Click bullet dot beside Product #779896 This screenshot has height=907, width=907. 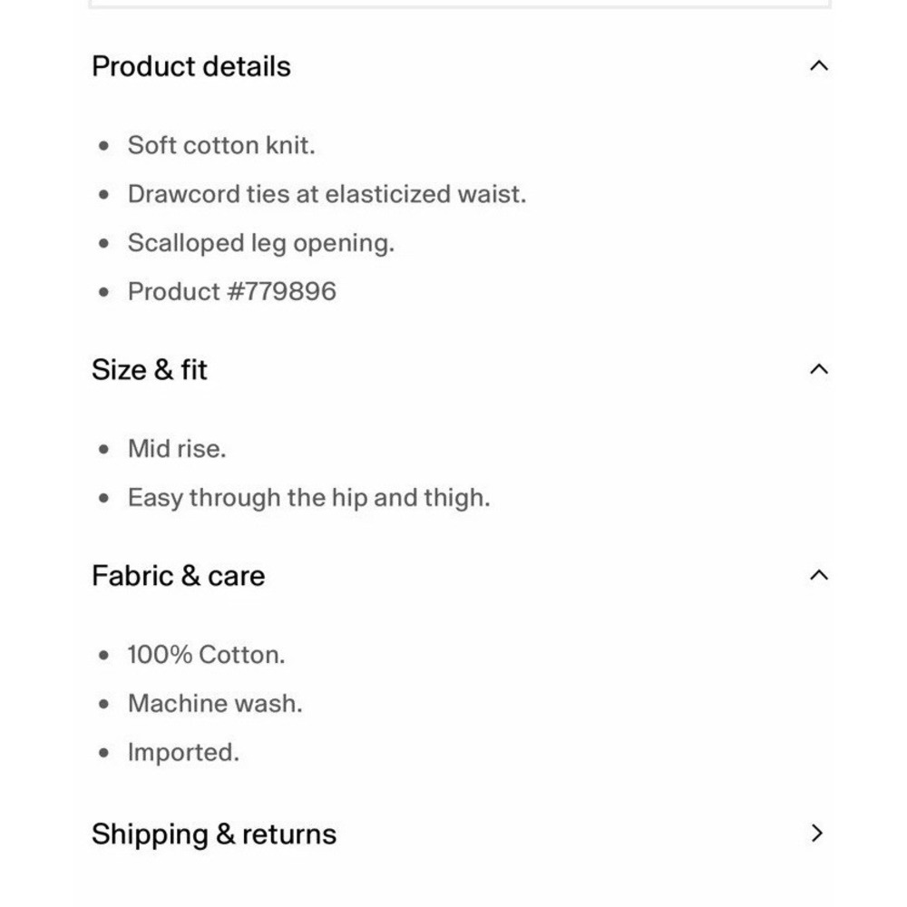pyautogui.click(x=103, y=292)
